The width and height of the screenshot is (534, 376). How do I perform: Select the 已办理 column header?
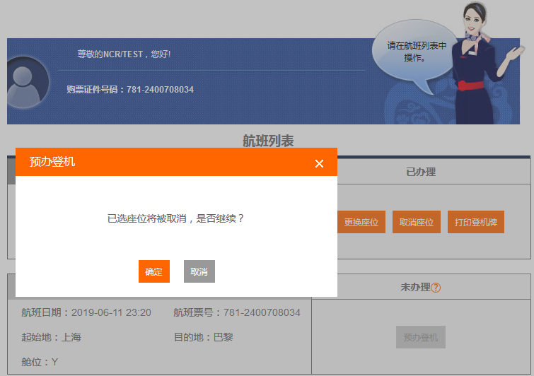(421, 172)
